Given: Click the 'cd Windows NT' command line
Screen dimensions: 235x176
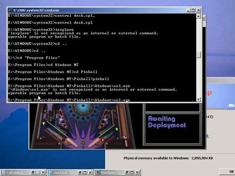Looking at the screenshot, I should [43, 65].
